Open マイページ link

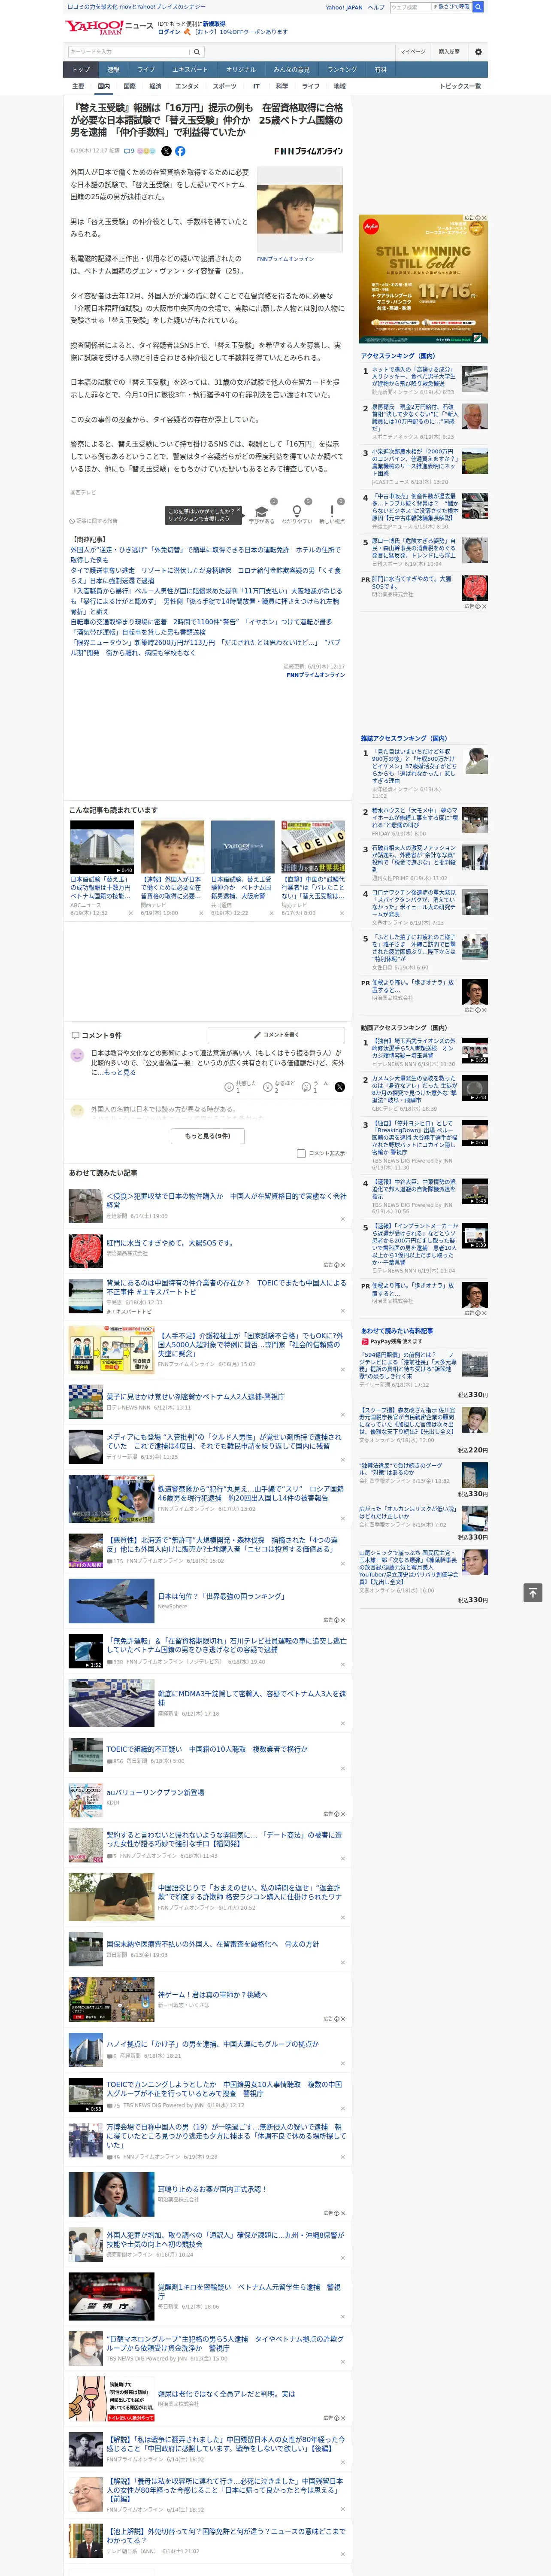412,52
